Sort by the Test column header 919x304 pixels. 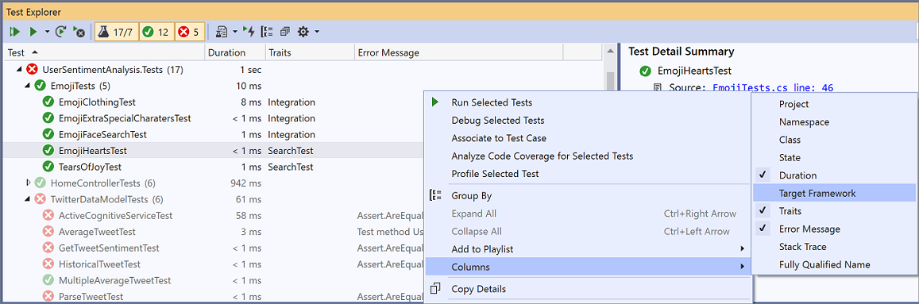click(x=104, y=52)
